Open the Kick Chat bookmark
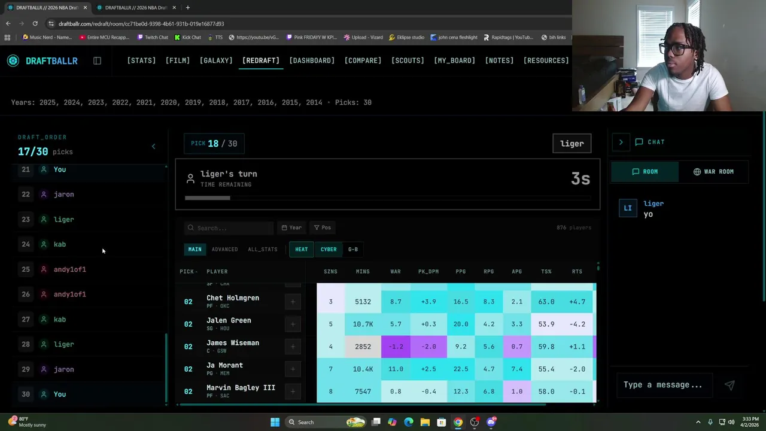The image size is (766, 431). (187, 37)
